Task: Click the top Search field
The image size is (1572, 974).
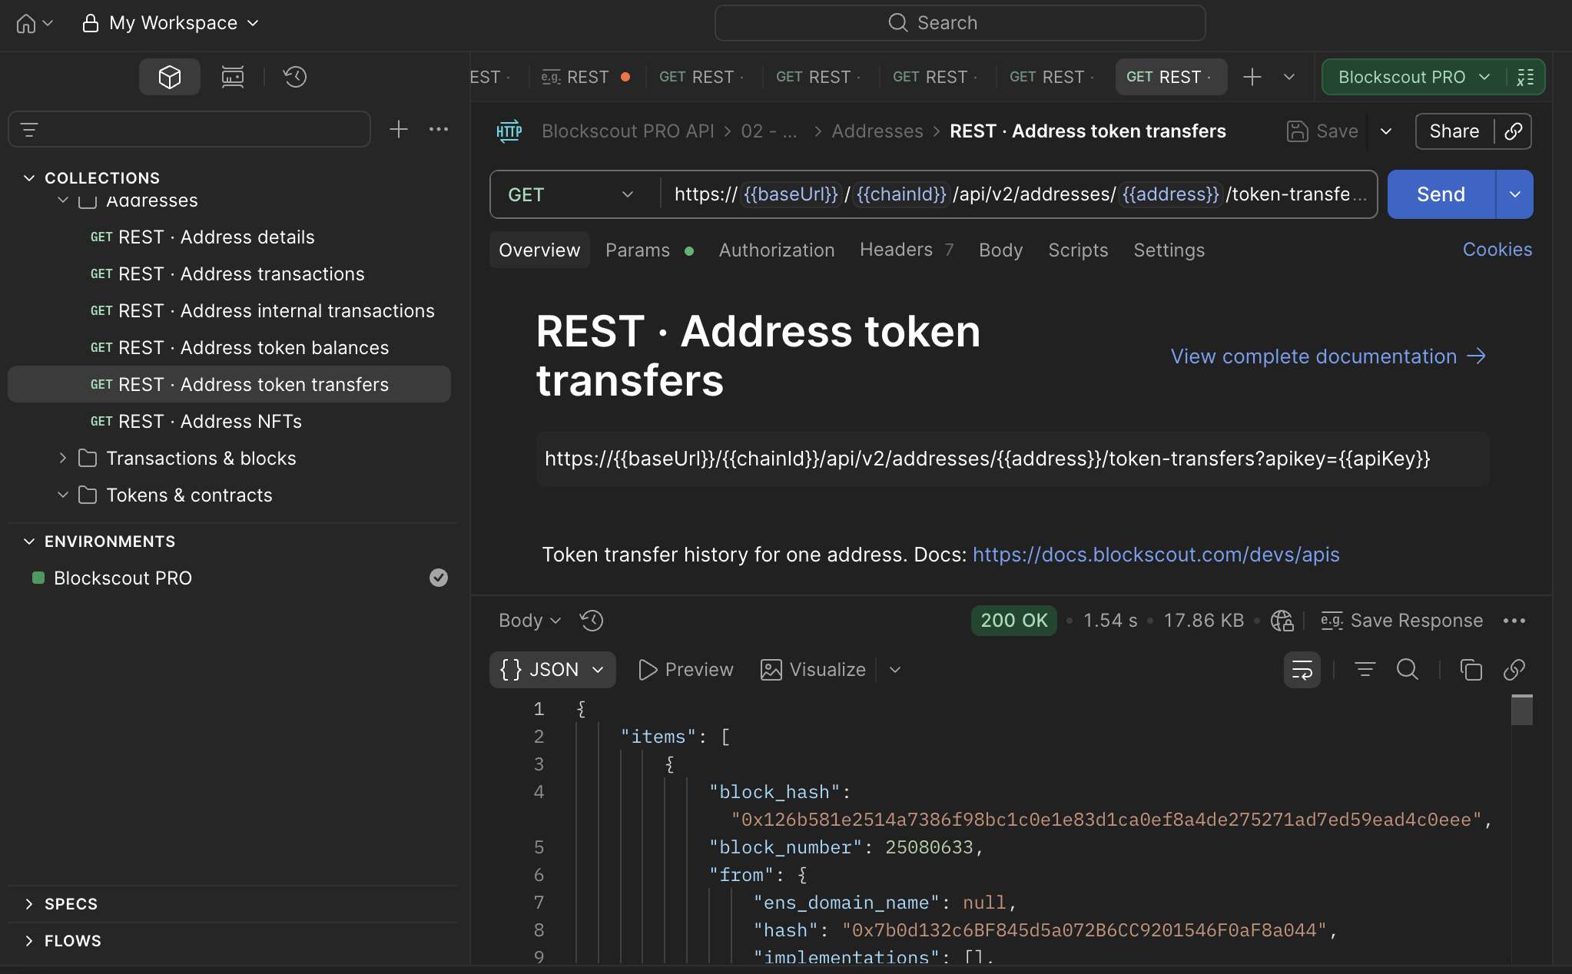Action: click(960, 23)
